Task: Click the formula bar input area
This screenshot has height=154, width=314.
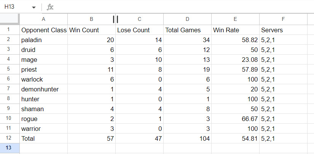Action: coord(183,7)
